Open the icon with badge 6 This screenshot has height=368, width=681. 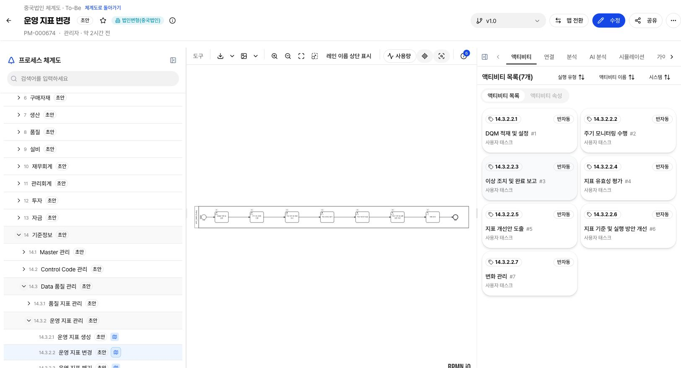click(464, 56)
